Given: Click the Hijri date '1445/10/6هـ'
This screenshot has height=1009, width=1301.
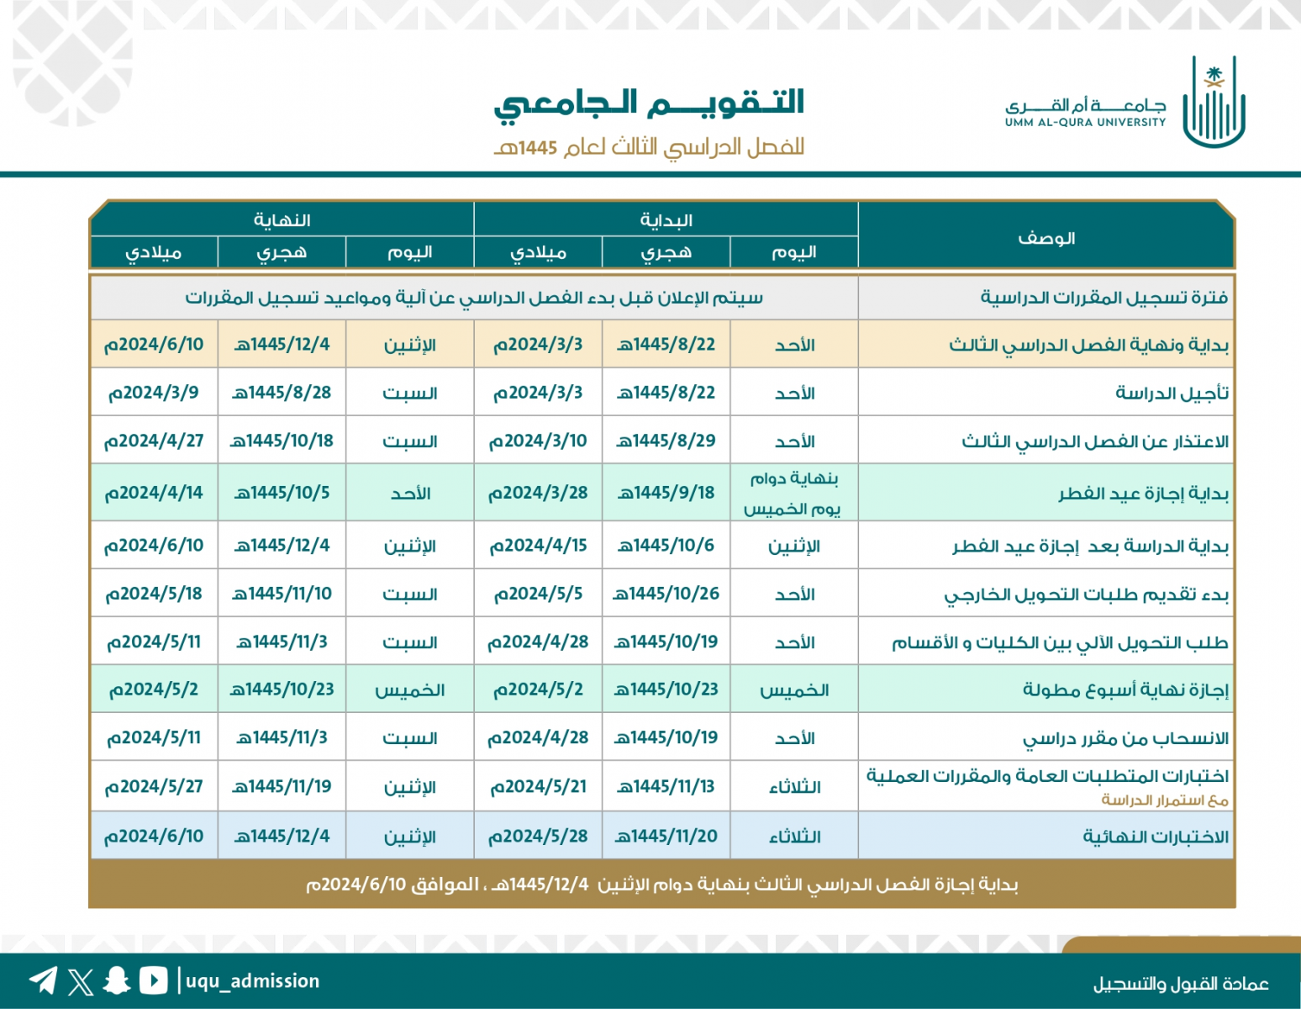Looking at the screenshot, I should pos(666,546).
